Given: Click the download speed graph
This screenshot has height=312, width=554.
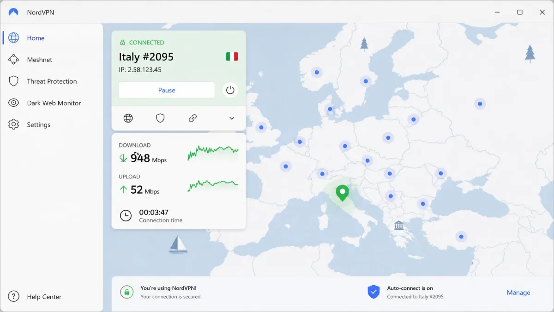Looking at the screenshot, I should (x=213, y=153).
